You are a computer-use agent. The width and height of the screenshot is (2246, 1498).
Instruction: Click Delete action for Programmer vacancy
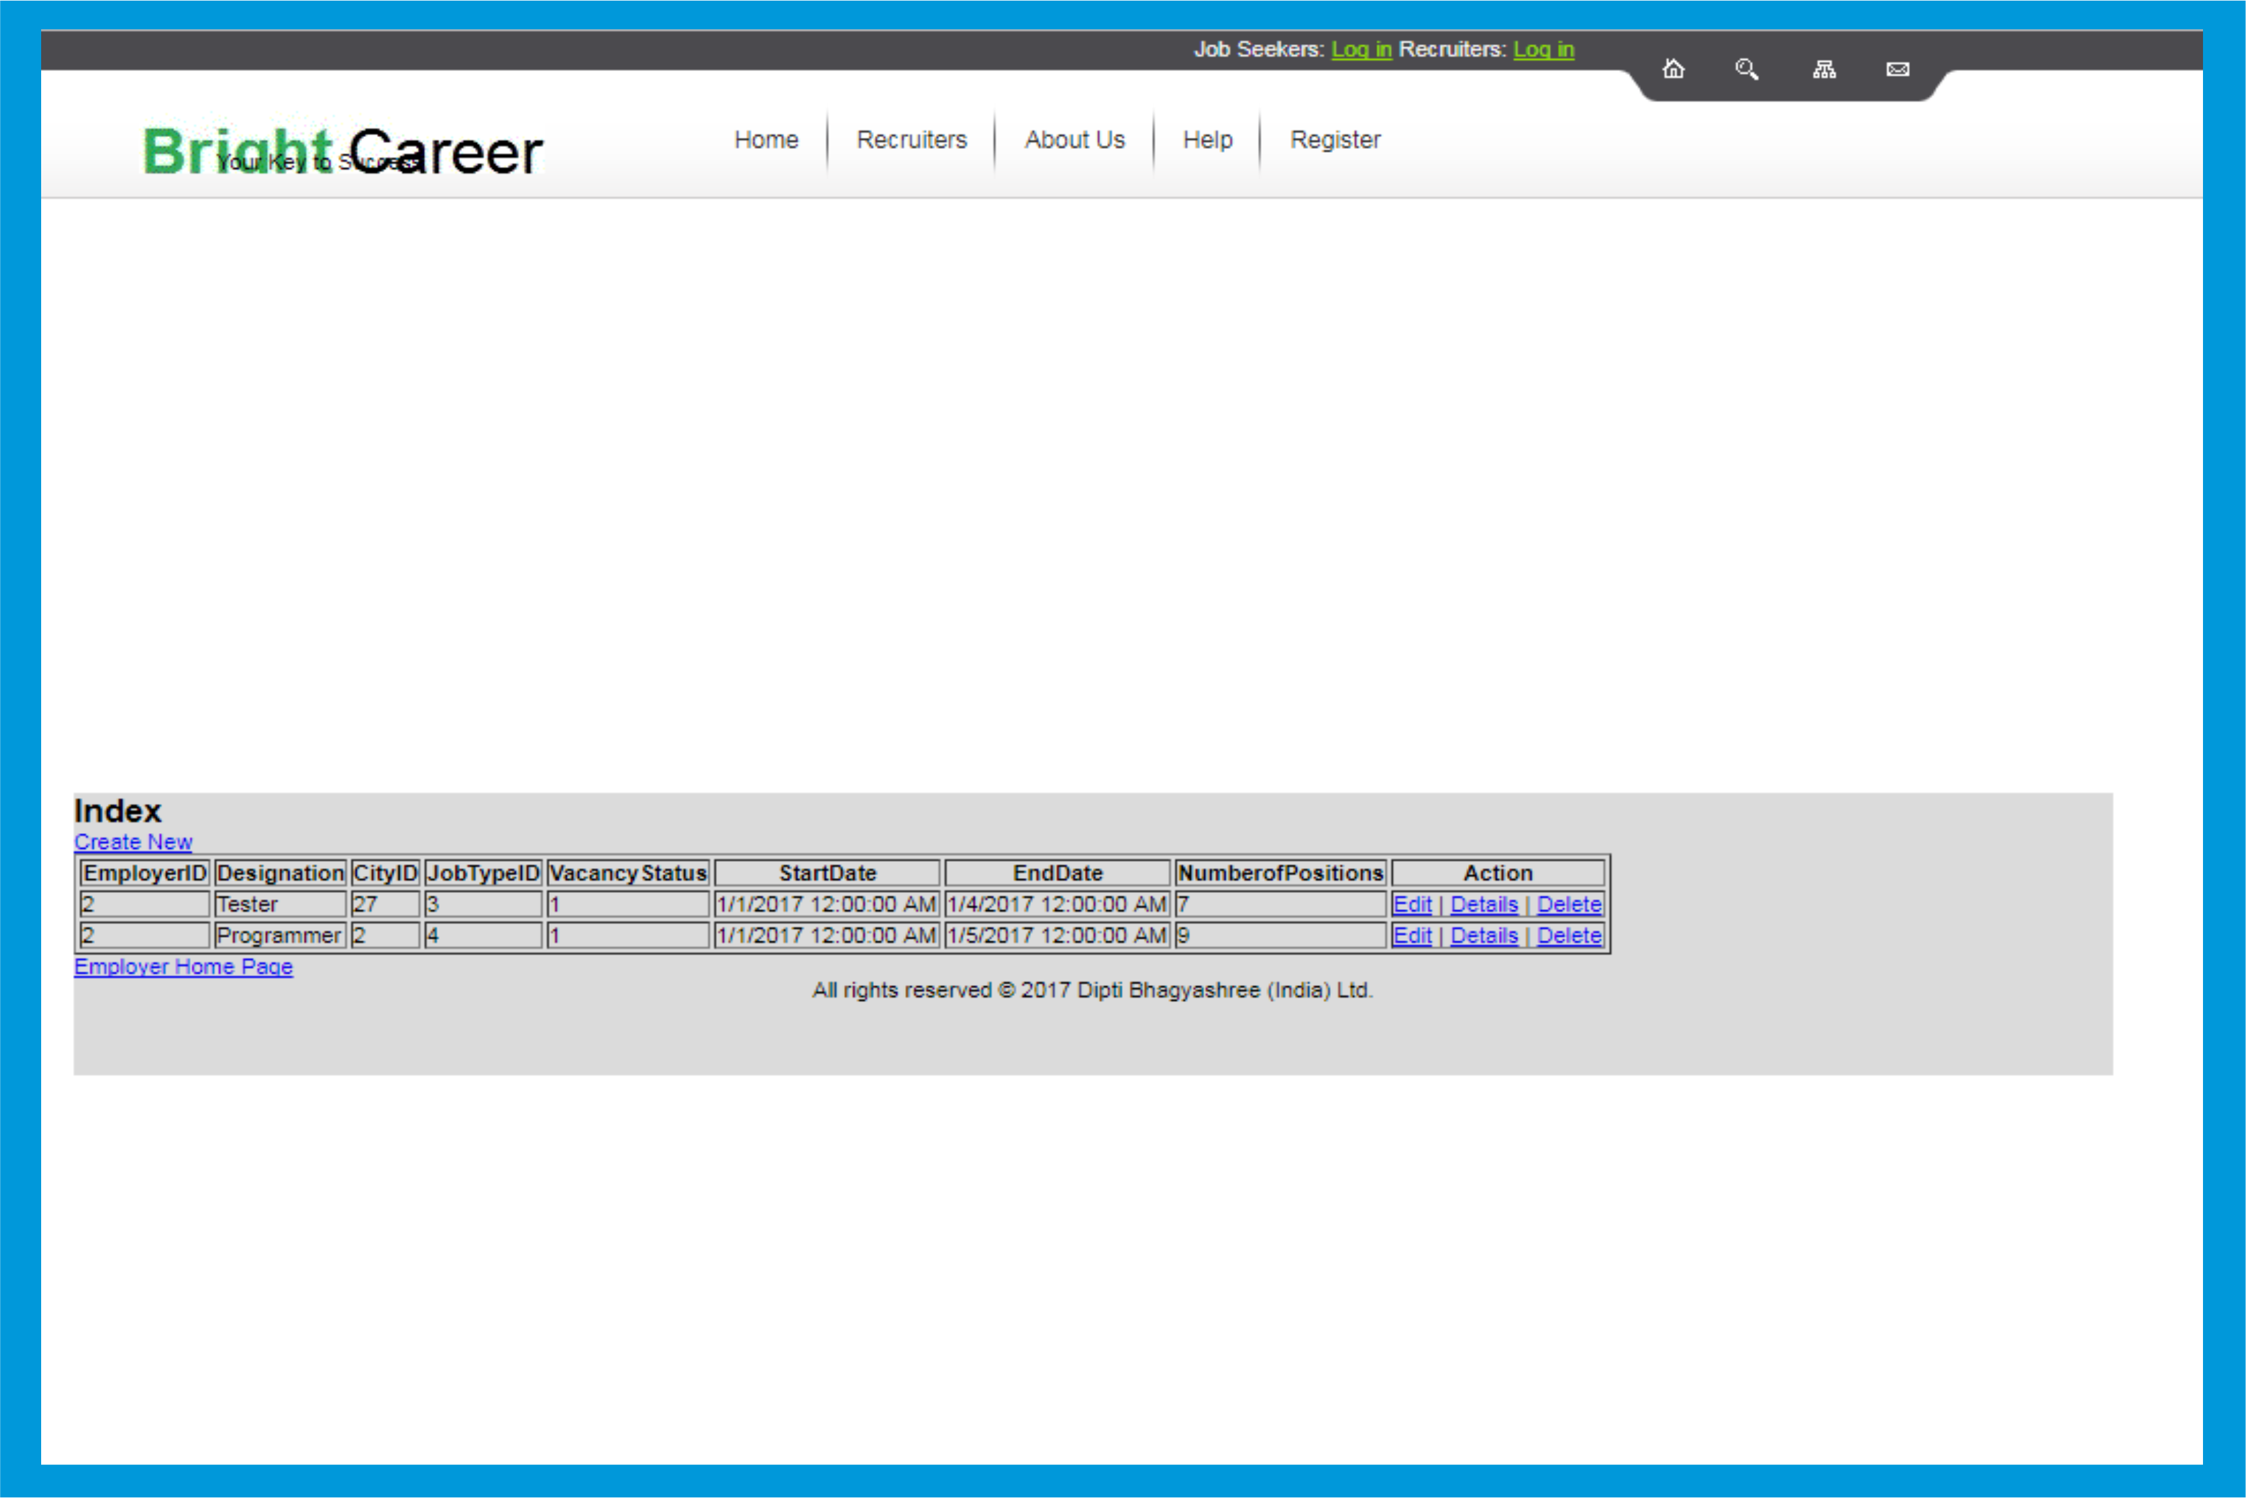pyautogui.click(x=1567, y=936)
